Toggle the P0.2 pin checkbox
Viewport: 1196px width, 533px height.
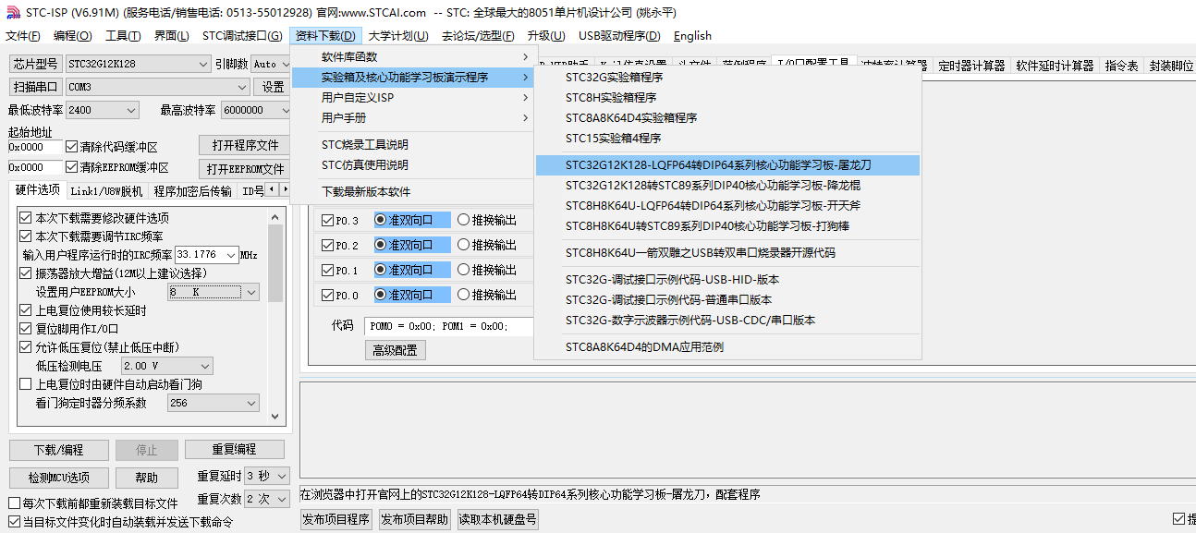coord(327,245)
